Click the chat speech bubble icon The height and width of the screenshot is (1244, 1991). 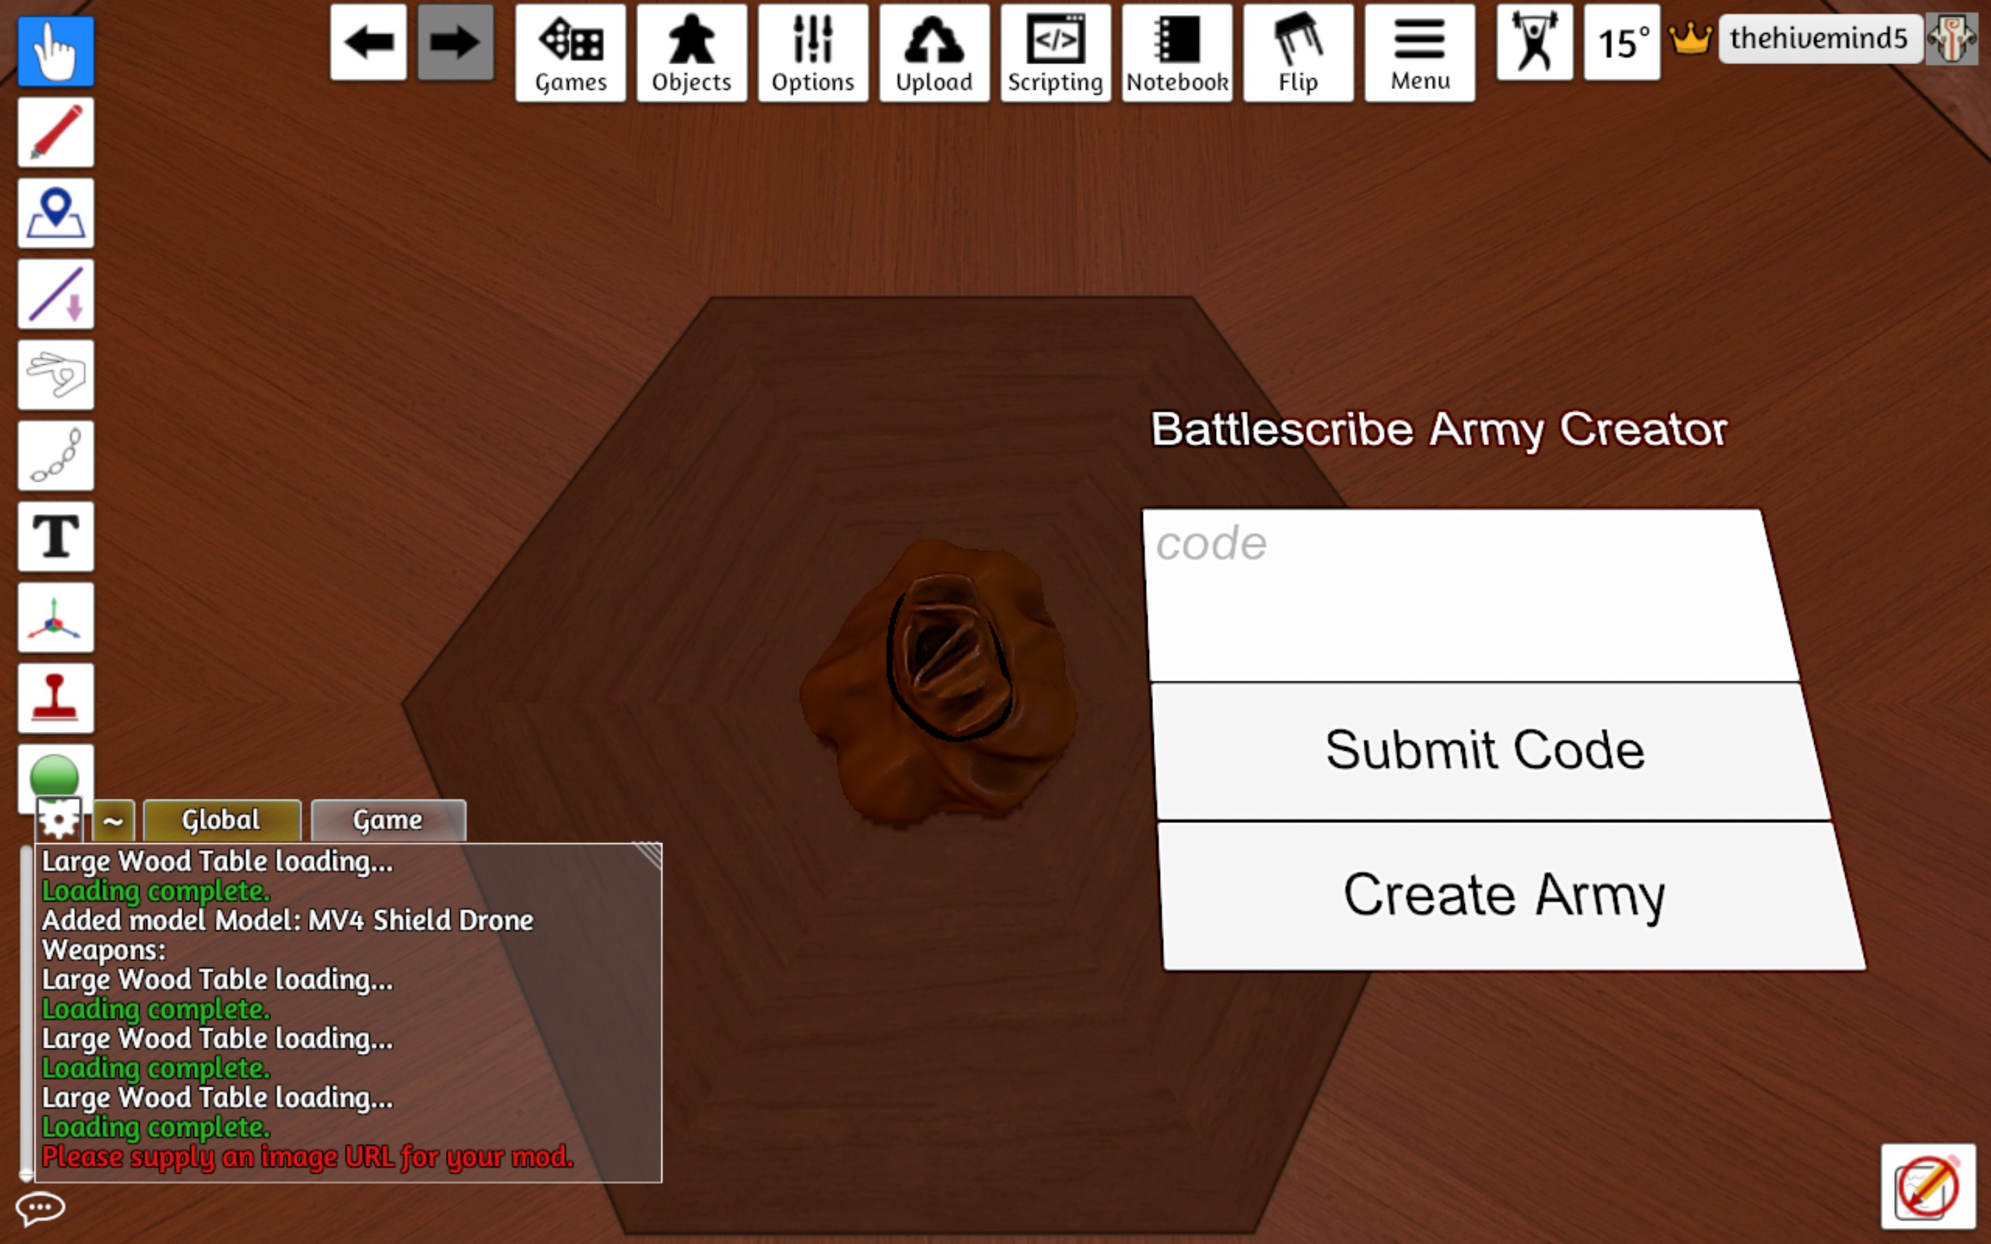pos(39,1208)
